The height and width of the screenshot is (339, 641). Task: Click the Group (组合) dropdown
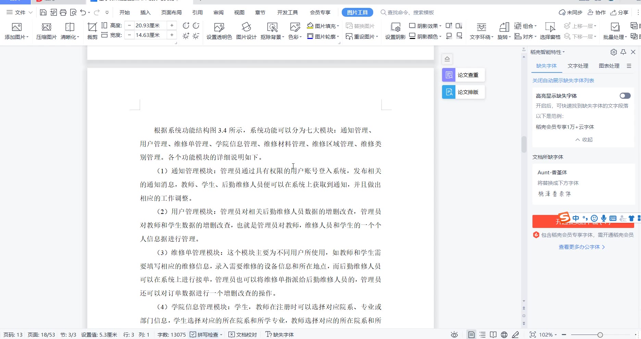point(526,26)
